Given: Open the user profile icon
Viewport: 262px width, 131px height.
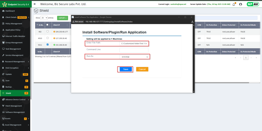Looking at the screenshot, I should tap(240, 4).
